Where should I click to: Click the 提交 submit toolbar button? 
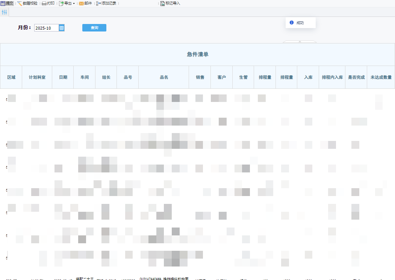point(7,3)
